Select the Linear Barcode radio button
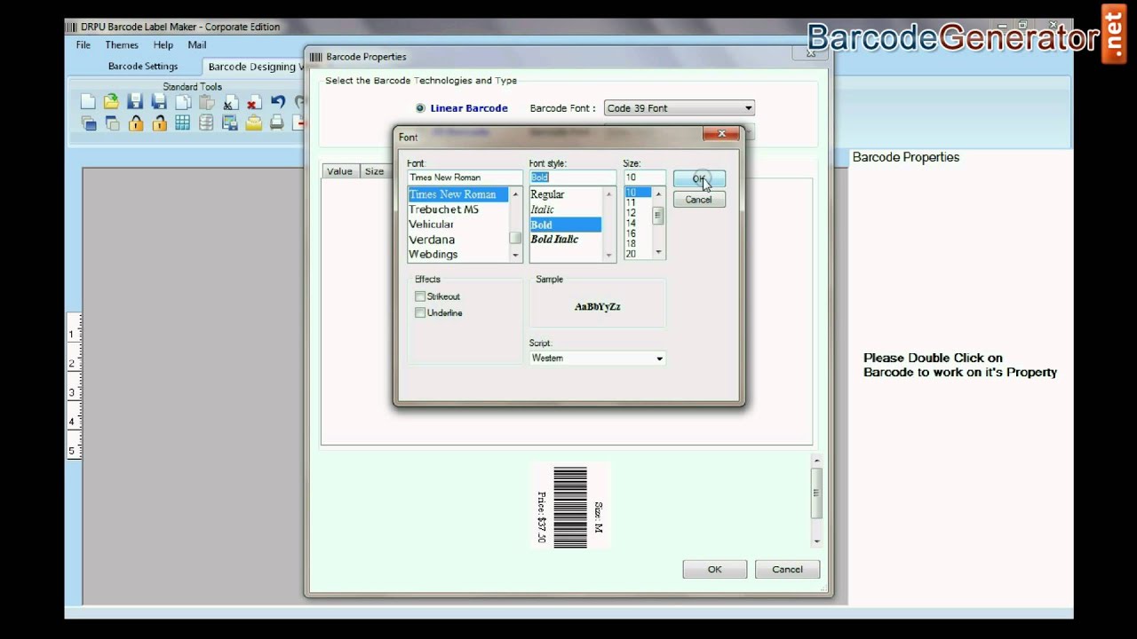The width and height of the screenshot is (1137, 639). (x=420, y=108)
